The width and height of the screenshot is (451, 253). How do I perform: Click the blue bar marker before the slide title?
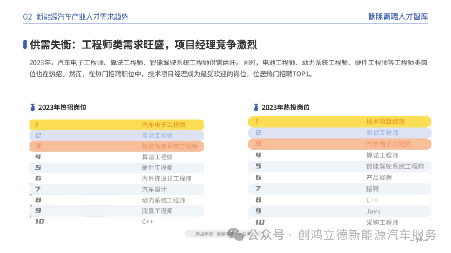coord(25,44)
